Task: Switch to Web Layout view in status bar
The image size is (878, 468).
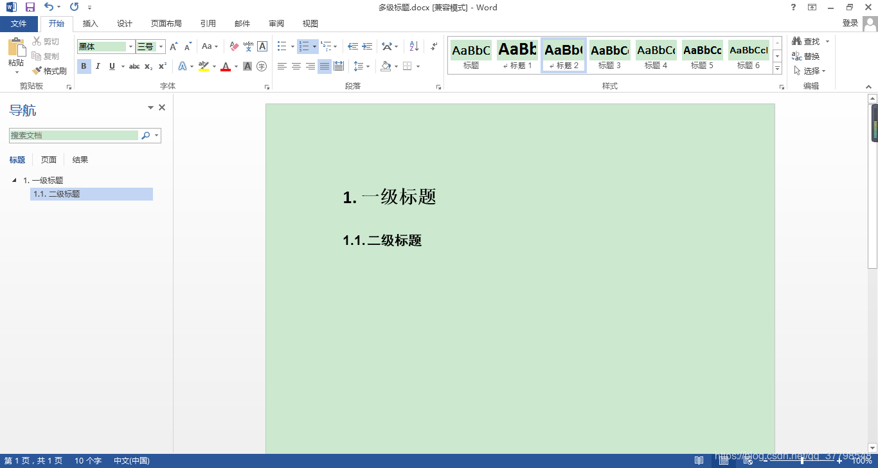Action: point(748,460)
